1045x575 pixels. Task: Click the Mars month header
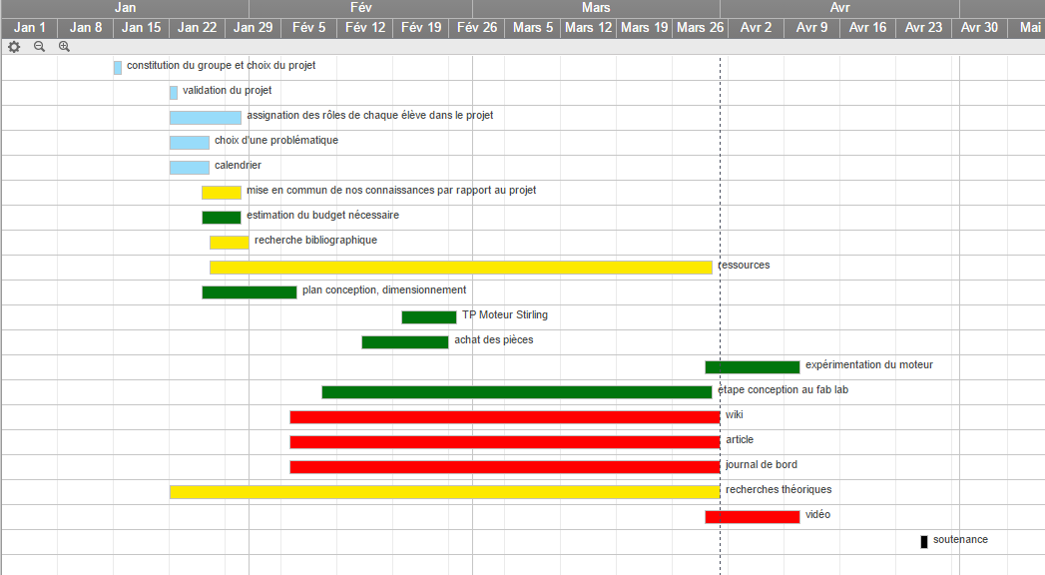pos(596,8)
